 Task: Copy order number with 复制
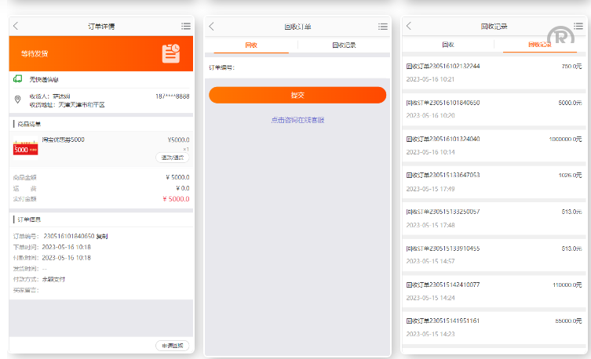pos(102,236)
